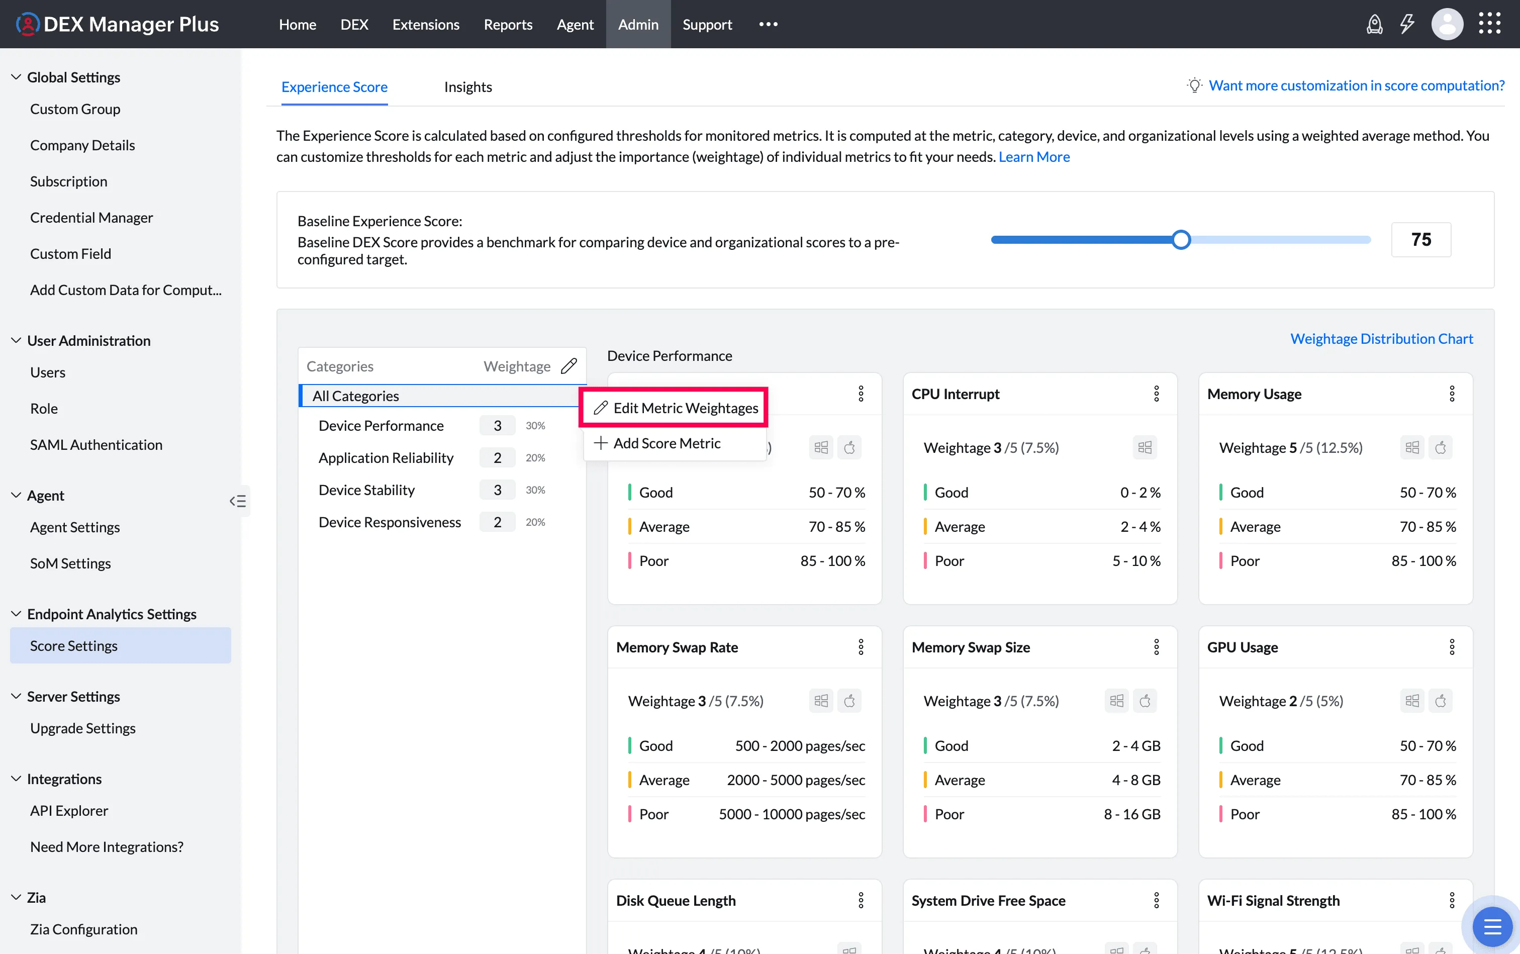1520x954 pixels.
Task: Open System Drive Free Space kebab menu
Action: click(1156, 900)
